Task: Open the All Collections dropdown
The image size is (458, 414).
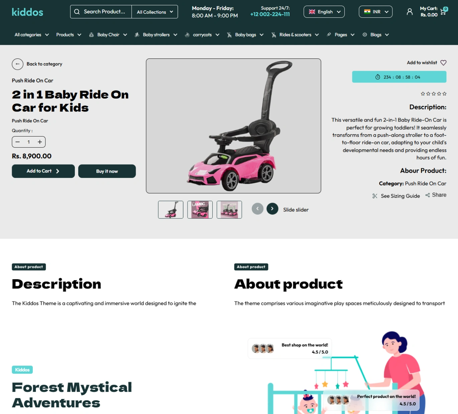Action: (155, 12)
